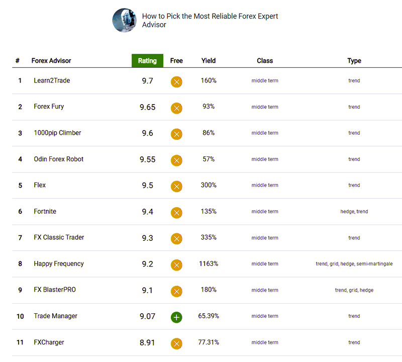Click 'hedge, trend' type in Fortnite row
Viewport: 402px width, 362px height.
click(x=354, y=211)
